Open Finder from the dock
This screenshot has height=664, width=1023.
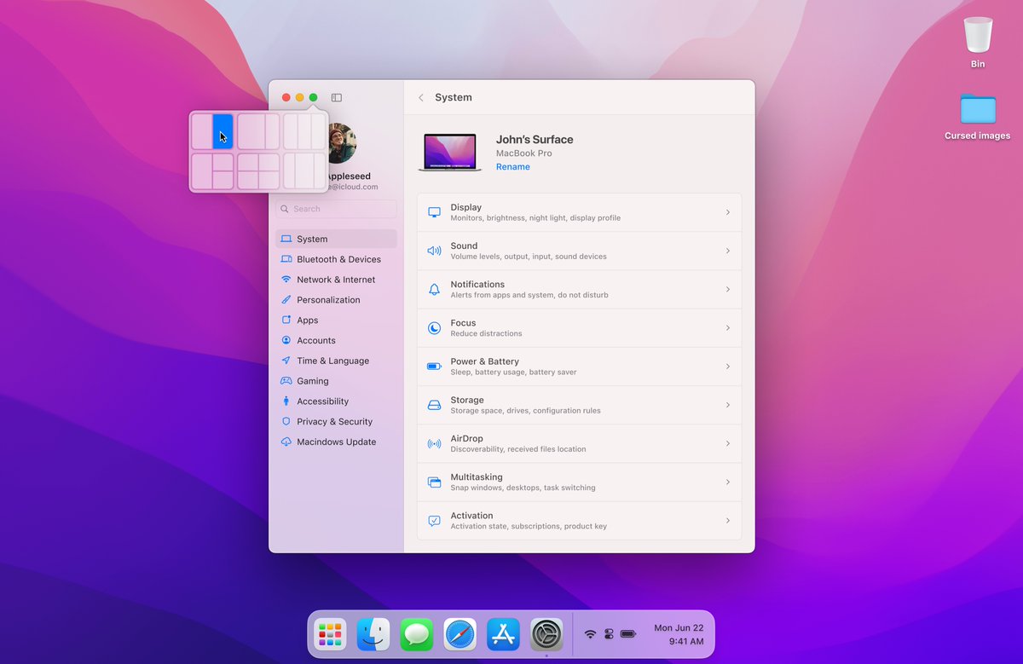click(373, 635)
